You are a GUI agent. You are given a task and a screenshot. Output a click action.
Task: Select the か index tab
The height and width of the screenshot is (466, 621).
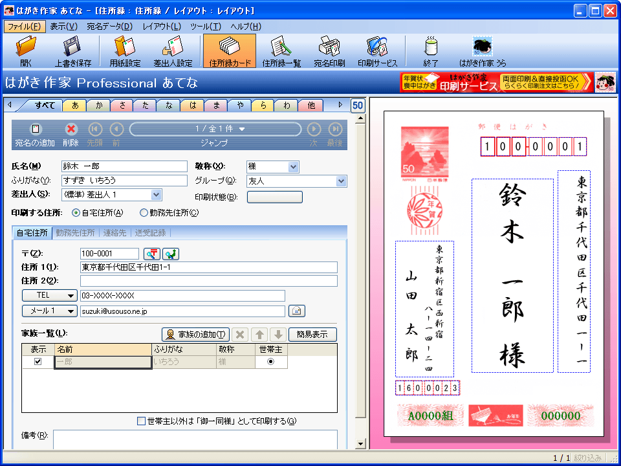[x=98, y=105]
